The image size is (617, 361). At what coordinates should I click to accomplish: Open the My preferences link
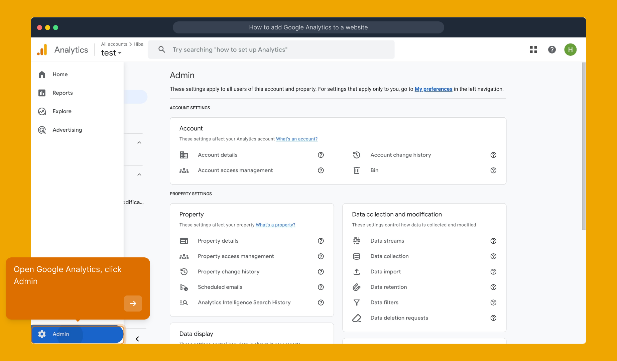(434, 89)
